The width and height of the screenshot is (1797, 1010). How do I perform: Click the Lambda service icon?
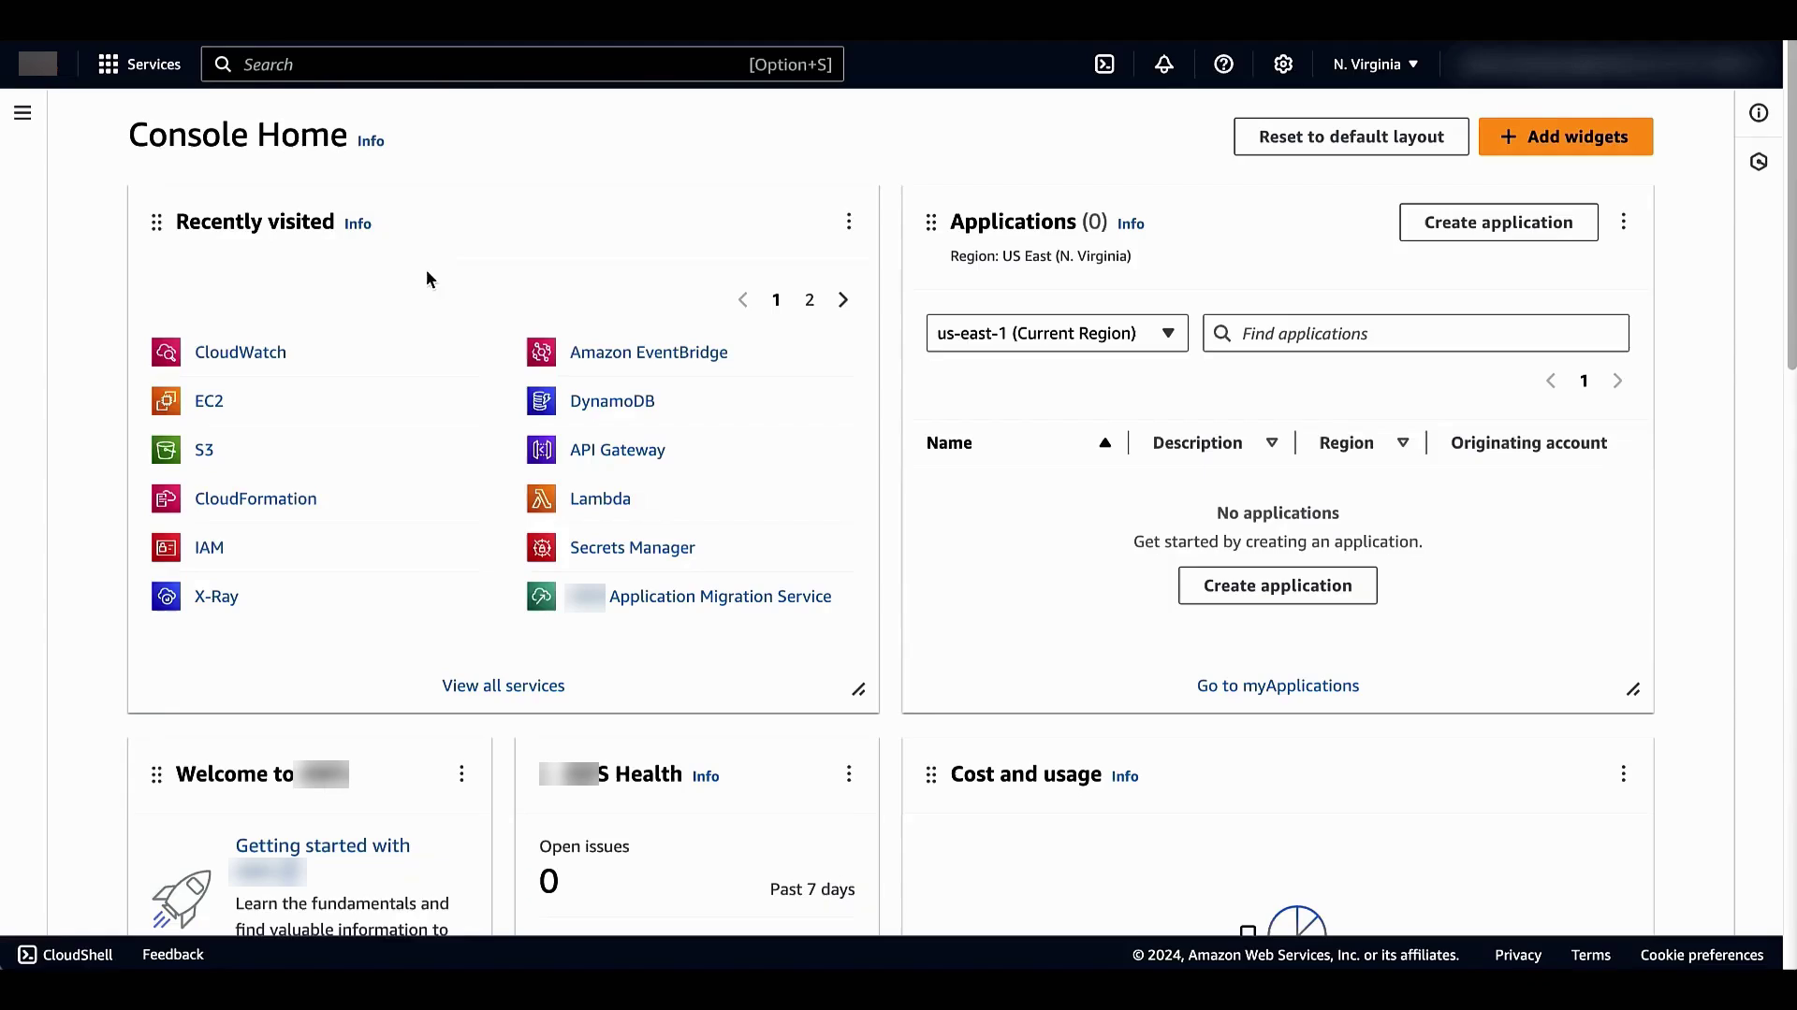click(x=541, y=498)
